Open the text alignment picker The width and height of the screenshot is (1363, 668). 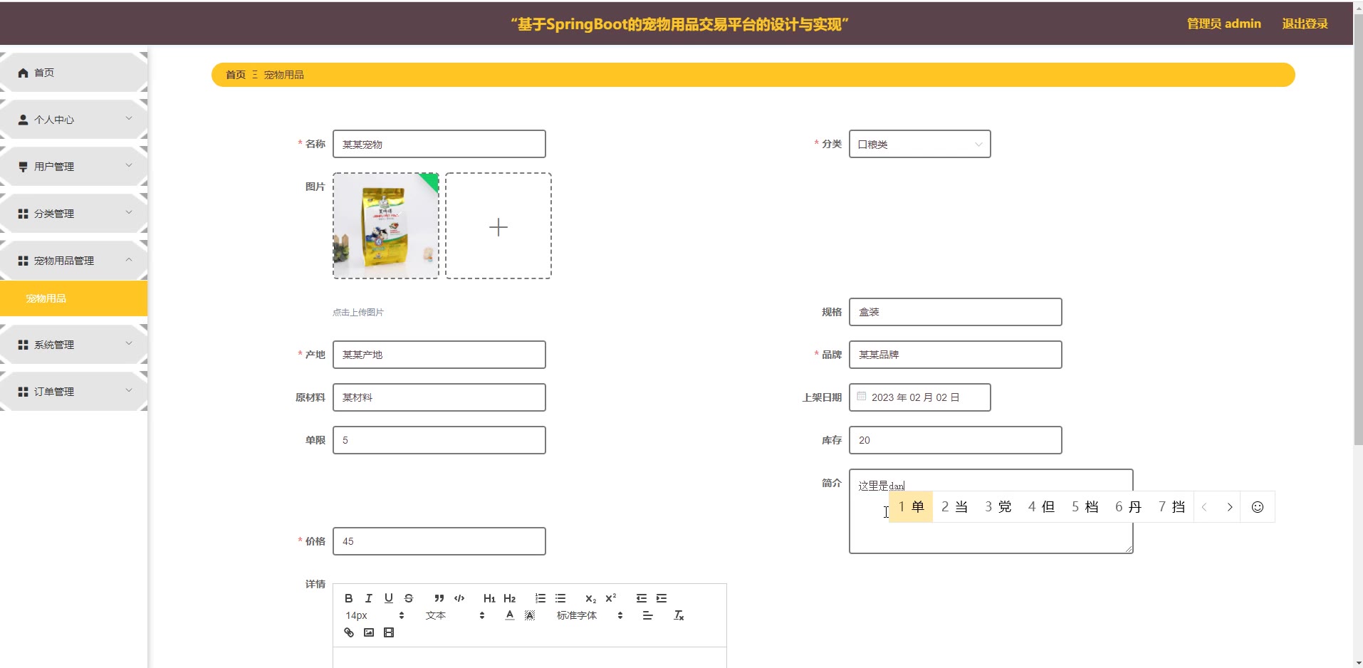tap(648, 615)
